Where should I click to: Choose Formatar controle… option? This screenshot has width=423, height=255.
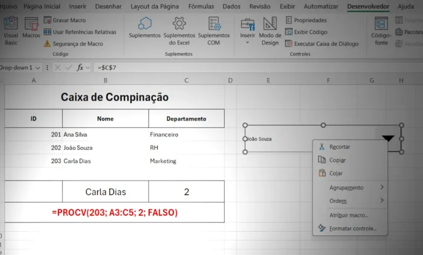click(350, 228)
